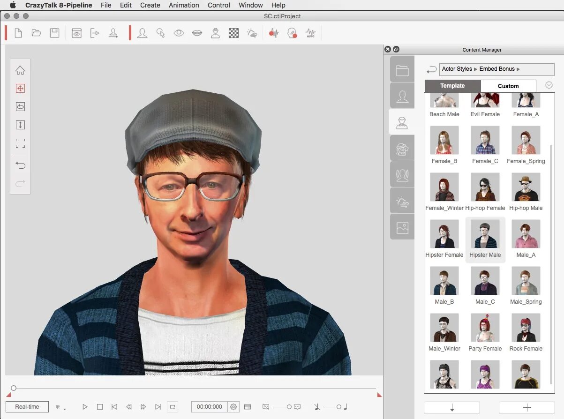564x419 pixels.
Task: Toggle loop playback button
Action: 173,407
